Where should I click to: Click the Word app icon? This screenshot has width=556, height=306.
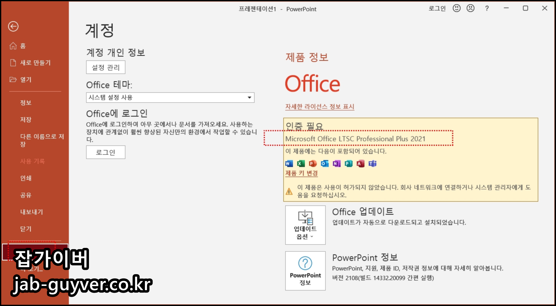pyautogui.click(x=289, y=164)
